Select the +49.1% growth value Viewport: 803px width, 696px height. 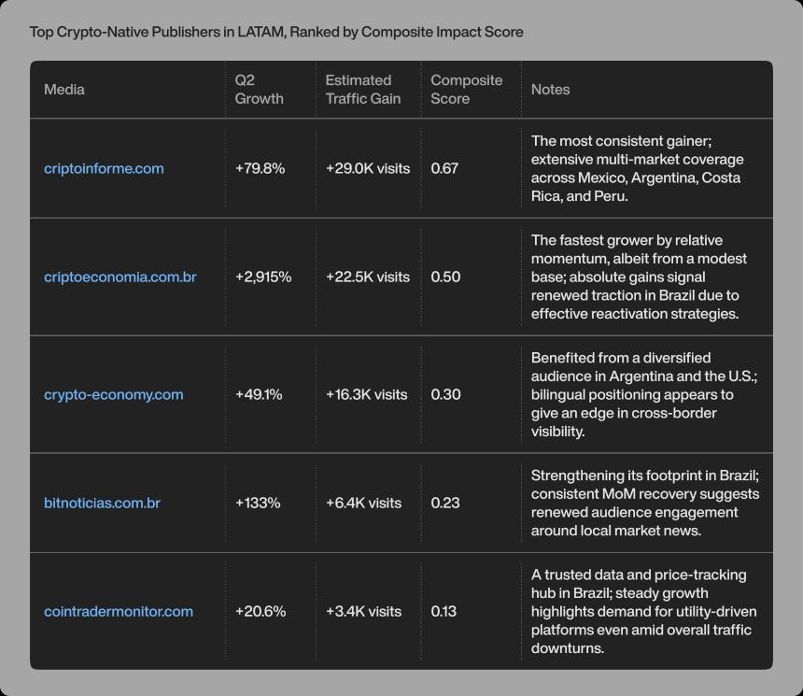tap(259, 394)
